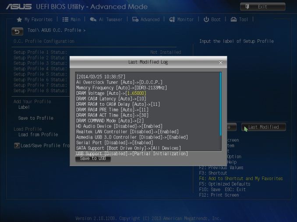Click the log scrollbar thumb
The height and width of the screenshot is (222, 297).
pos(220,104)
